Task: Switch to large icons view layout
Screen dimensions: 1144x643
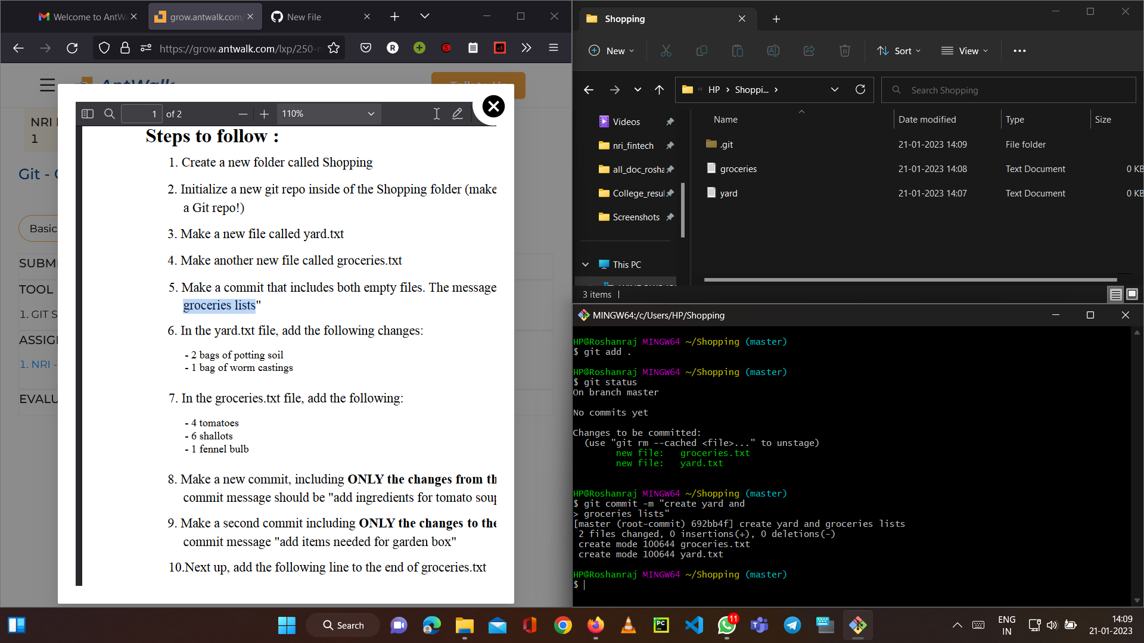Action: 1132,294
